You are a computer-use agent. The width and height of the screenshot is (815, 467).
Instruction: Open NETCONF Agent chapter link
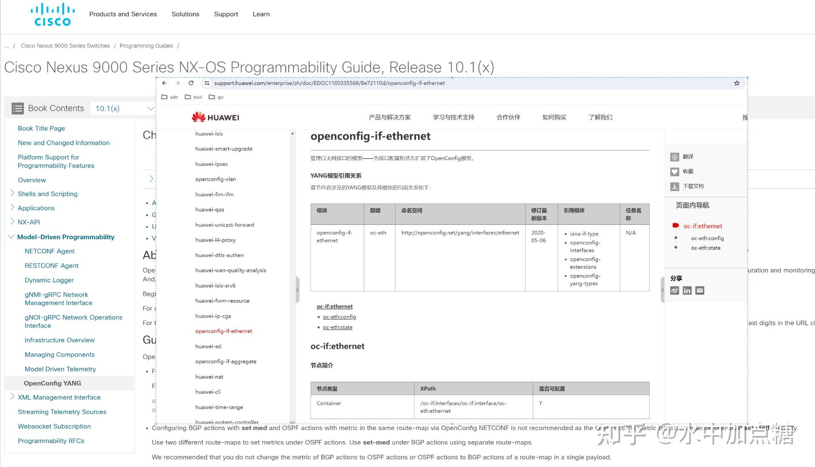pos(50,251)
